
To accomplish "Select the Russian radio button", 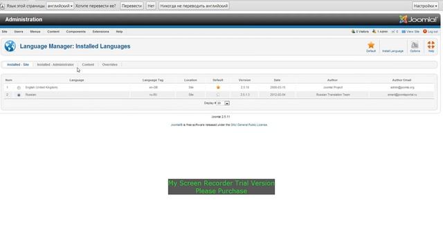I will [x=19, y=95].
